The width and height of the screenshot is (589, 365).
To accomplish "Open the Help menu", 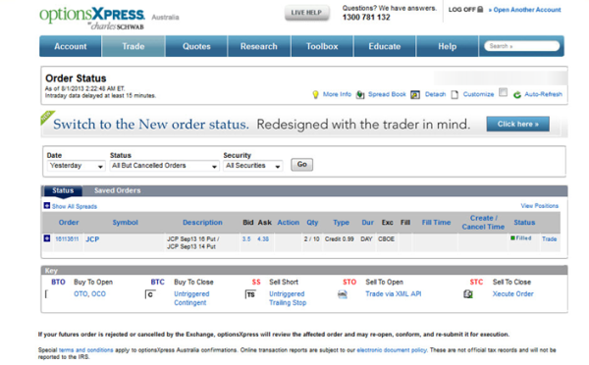I will click(x=447, y=46).
